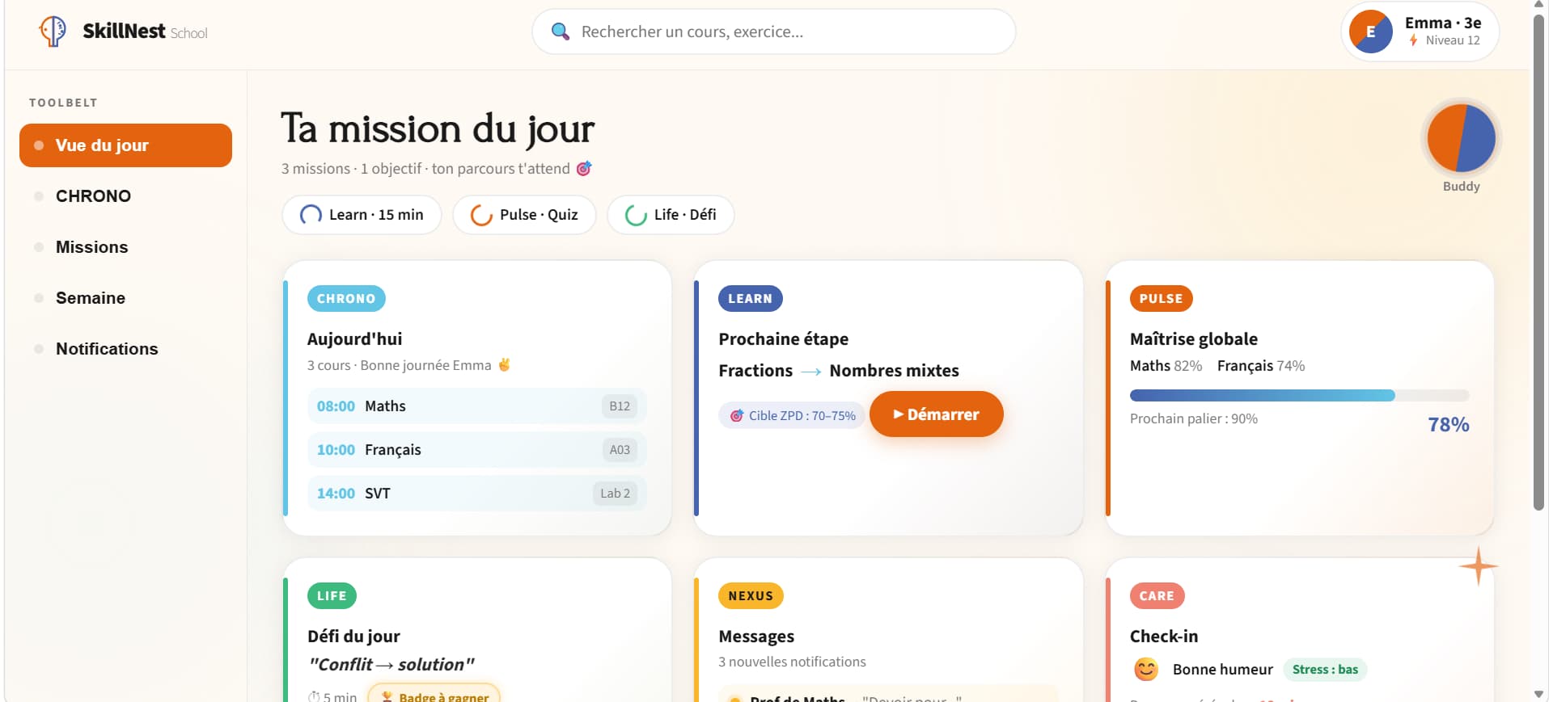This screenshot has height=702, width=1553.
Task: Go to Missions in the sidebar
Action: click(125, 247)
